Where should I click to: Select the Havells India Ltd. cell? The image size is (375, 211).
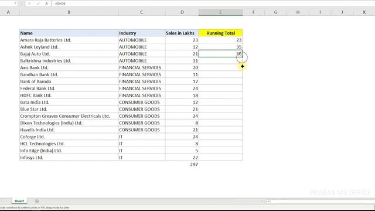pyautogui.click(x=69, y=130)
